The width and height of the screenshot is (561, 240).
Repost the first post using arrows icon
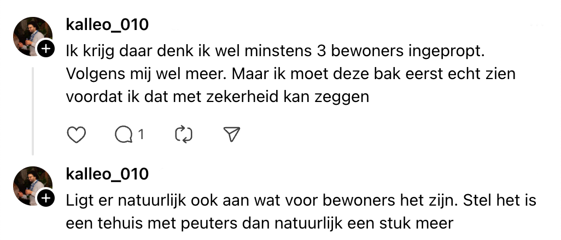pyautogui.click(x=184, y=134)
